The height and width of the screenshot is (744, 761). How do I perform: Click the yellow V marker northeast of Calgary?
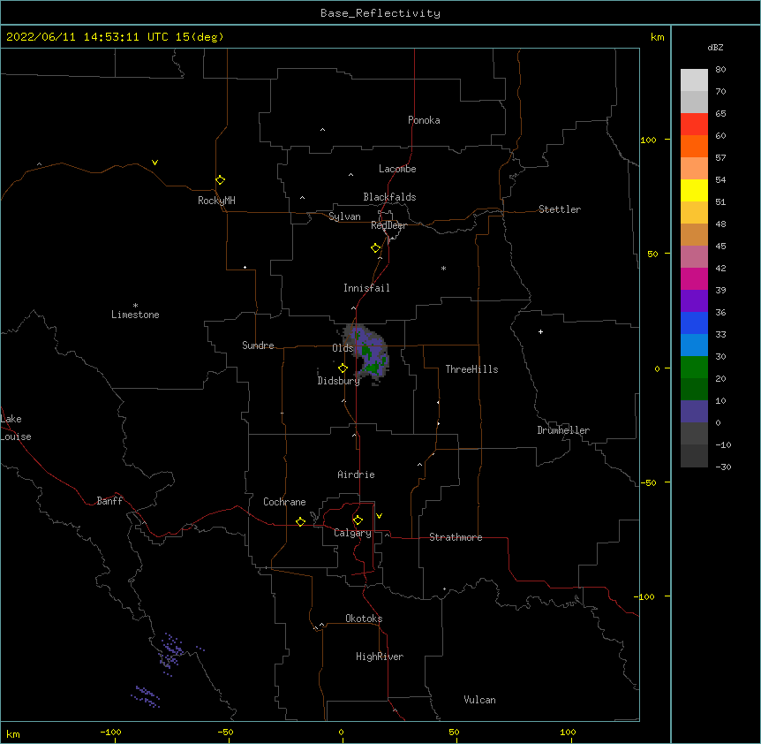pyautogui.click(x=379, y=516)
